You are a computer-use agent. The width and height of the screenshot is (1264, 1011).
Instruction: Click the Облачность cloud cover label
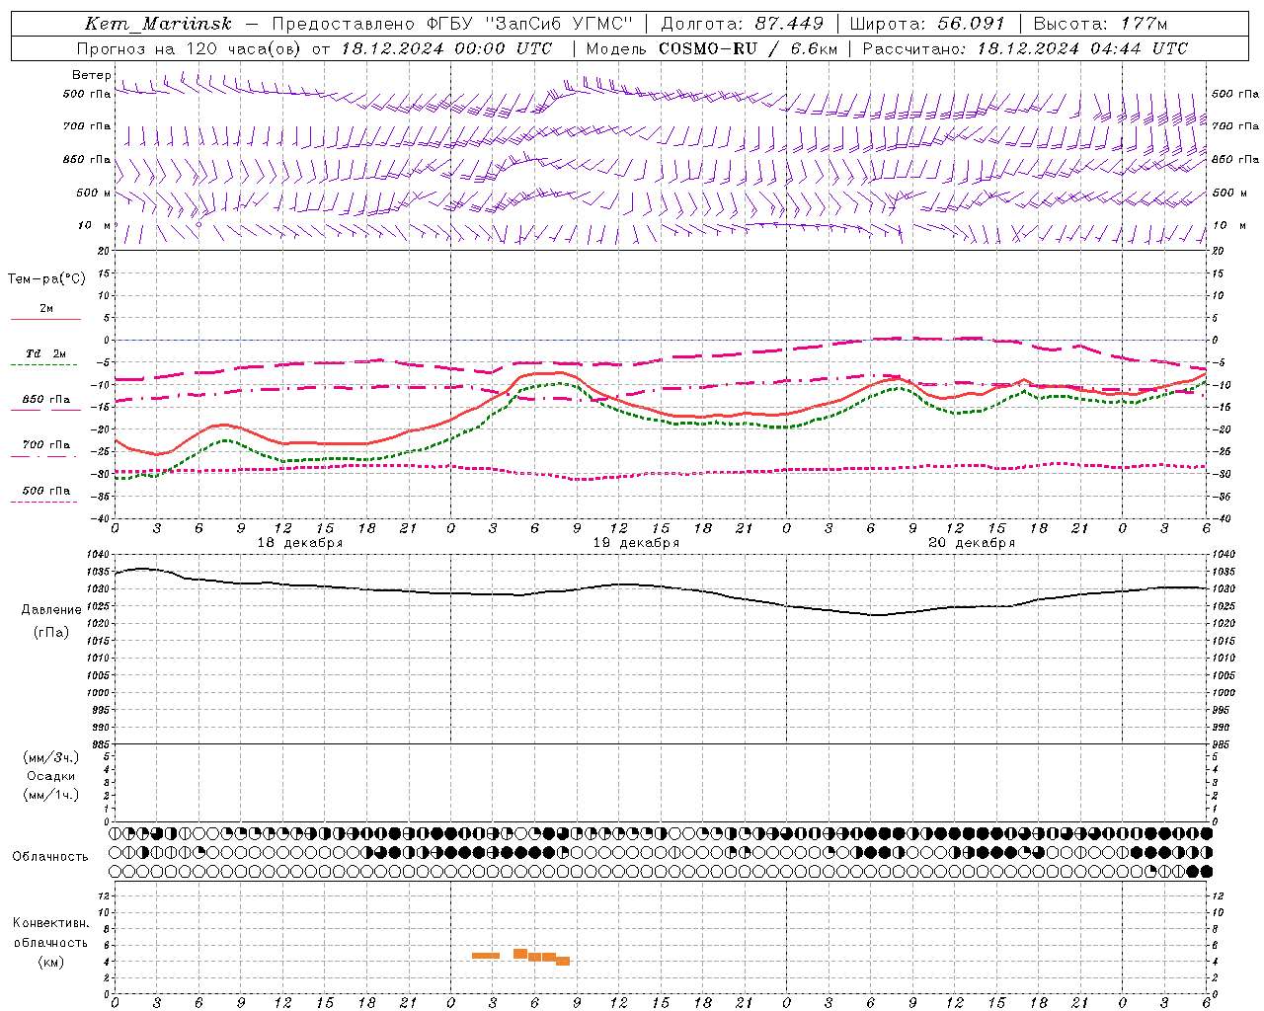click(50, 857)
